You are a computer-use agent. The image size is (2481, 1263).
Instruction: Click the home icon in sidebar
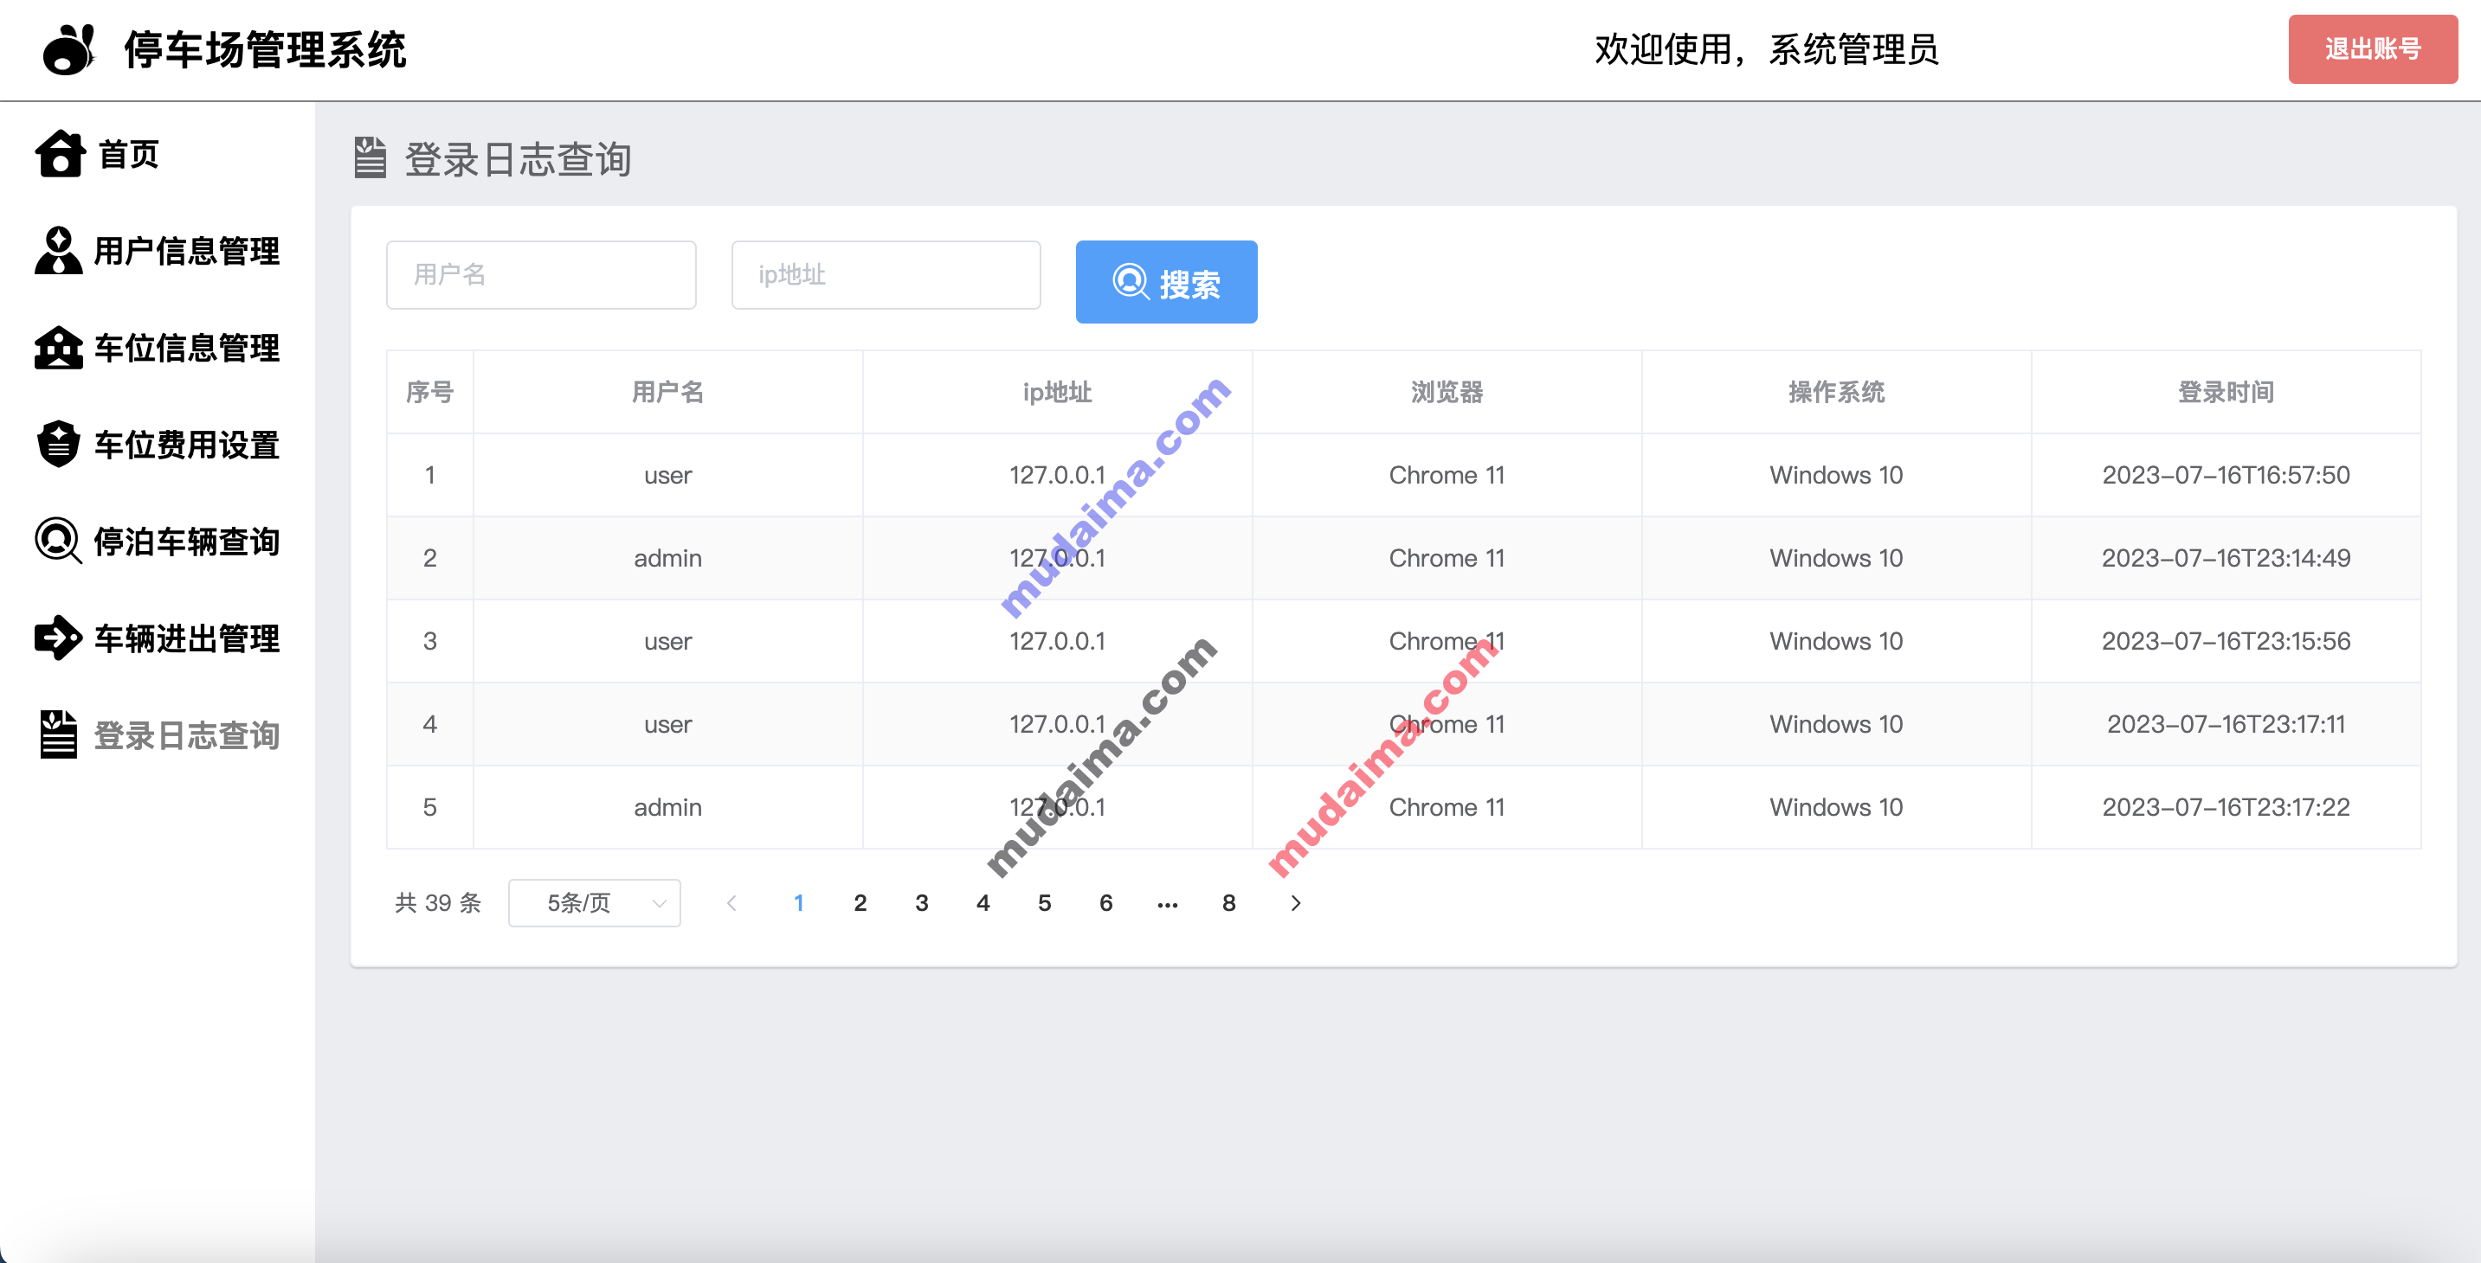[61, 154]
